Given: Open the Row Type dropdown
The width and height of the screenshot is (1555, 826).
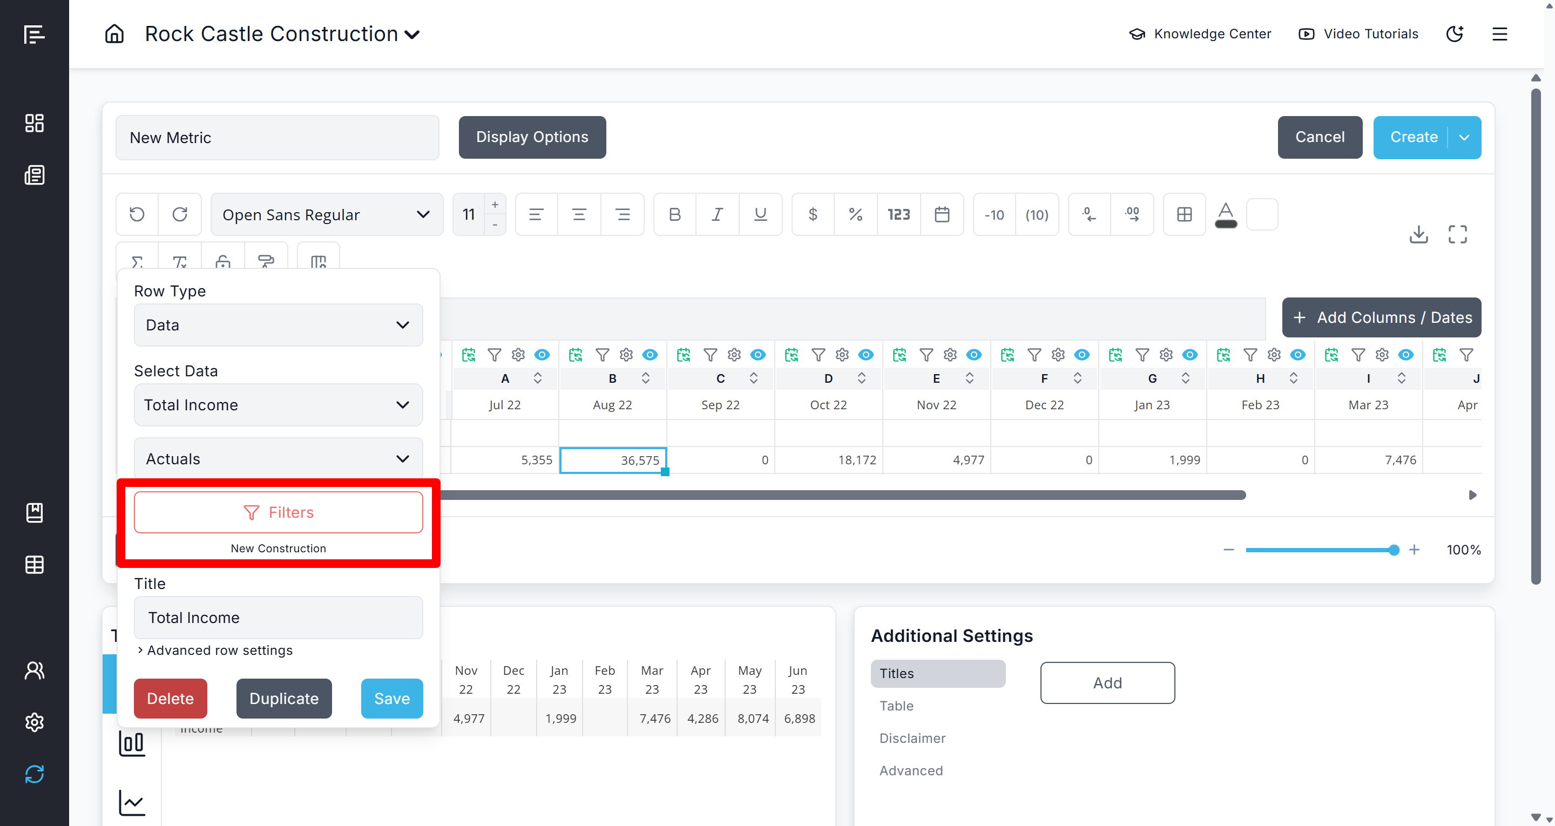Looking at the screenshot, I should click(278, 325).
